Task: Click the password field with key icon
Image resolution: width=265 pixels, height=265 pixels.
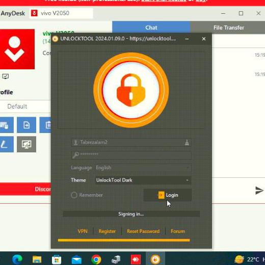Action: (131, 155)
